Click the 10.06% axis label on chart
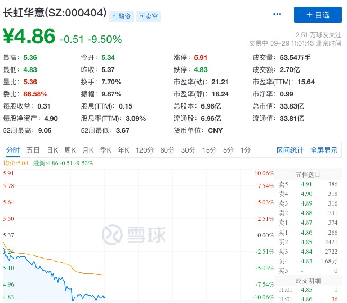347x303 pixels. 264,173
